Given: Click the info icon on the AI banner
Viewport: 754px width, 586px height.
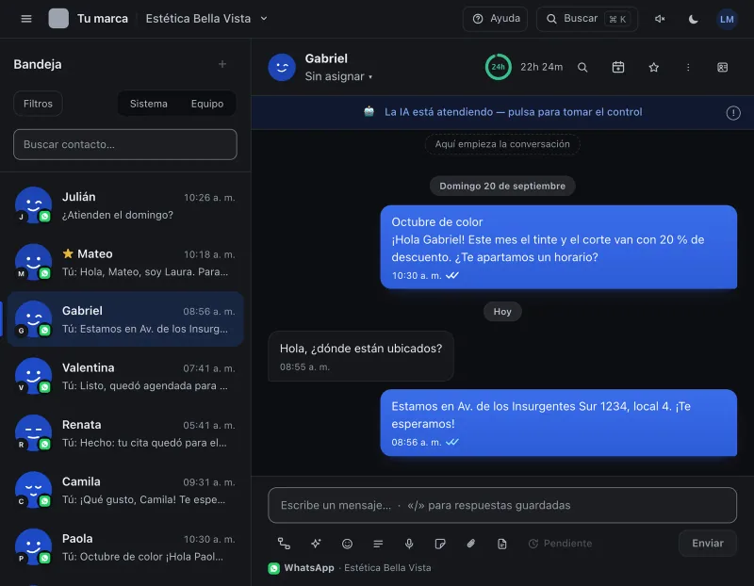Looking at the screenshot, I should pyautogui.click(x=733, y=113).
